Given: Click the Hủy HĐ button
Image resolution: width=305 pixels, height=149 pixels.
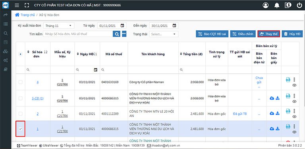Looking at the screenshot, I should (292, 34).
